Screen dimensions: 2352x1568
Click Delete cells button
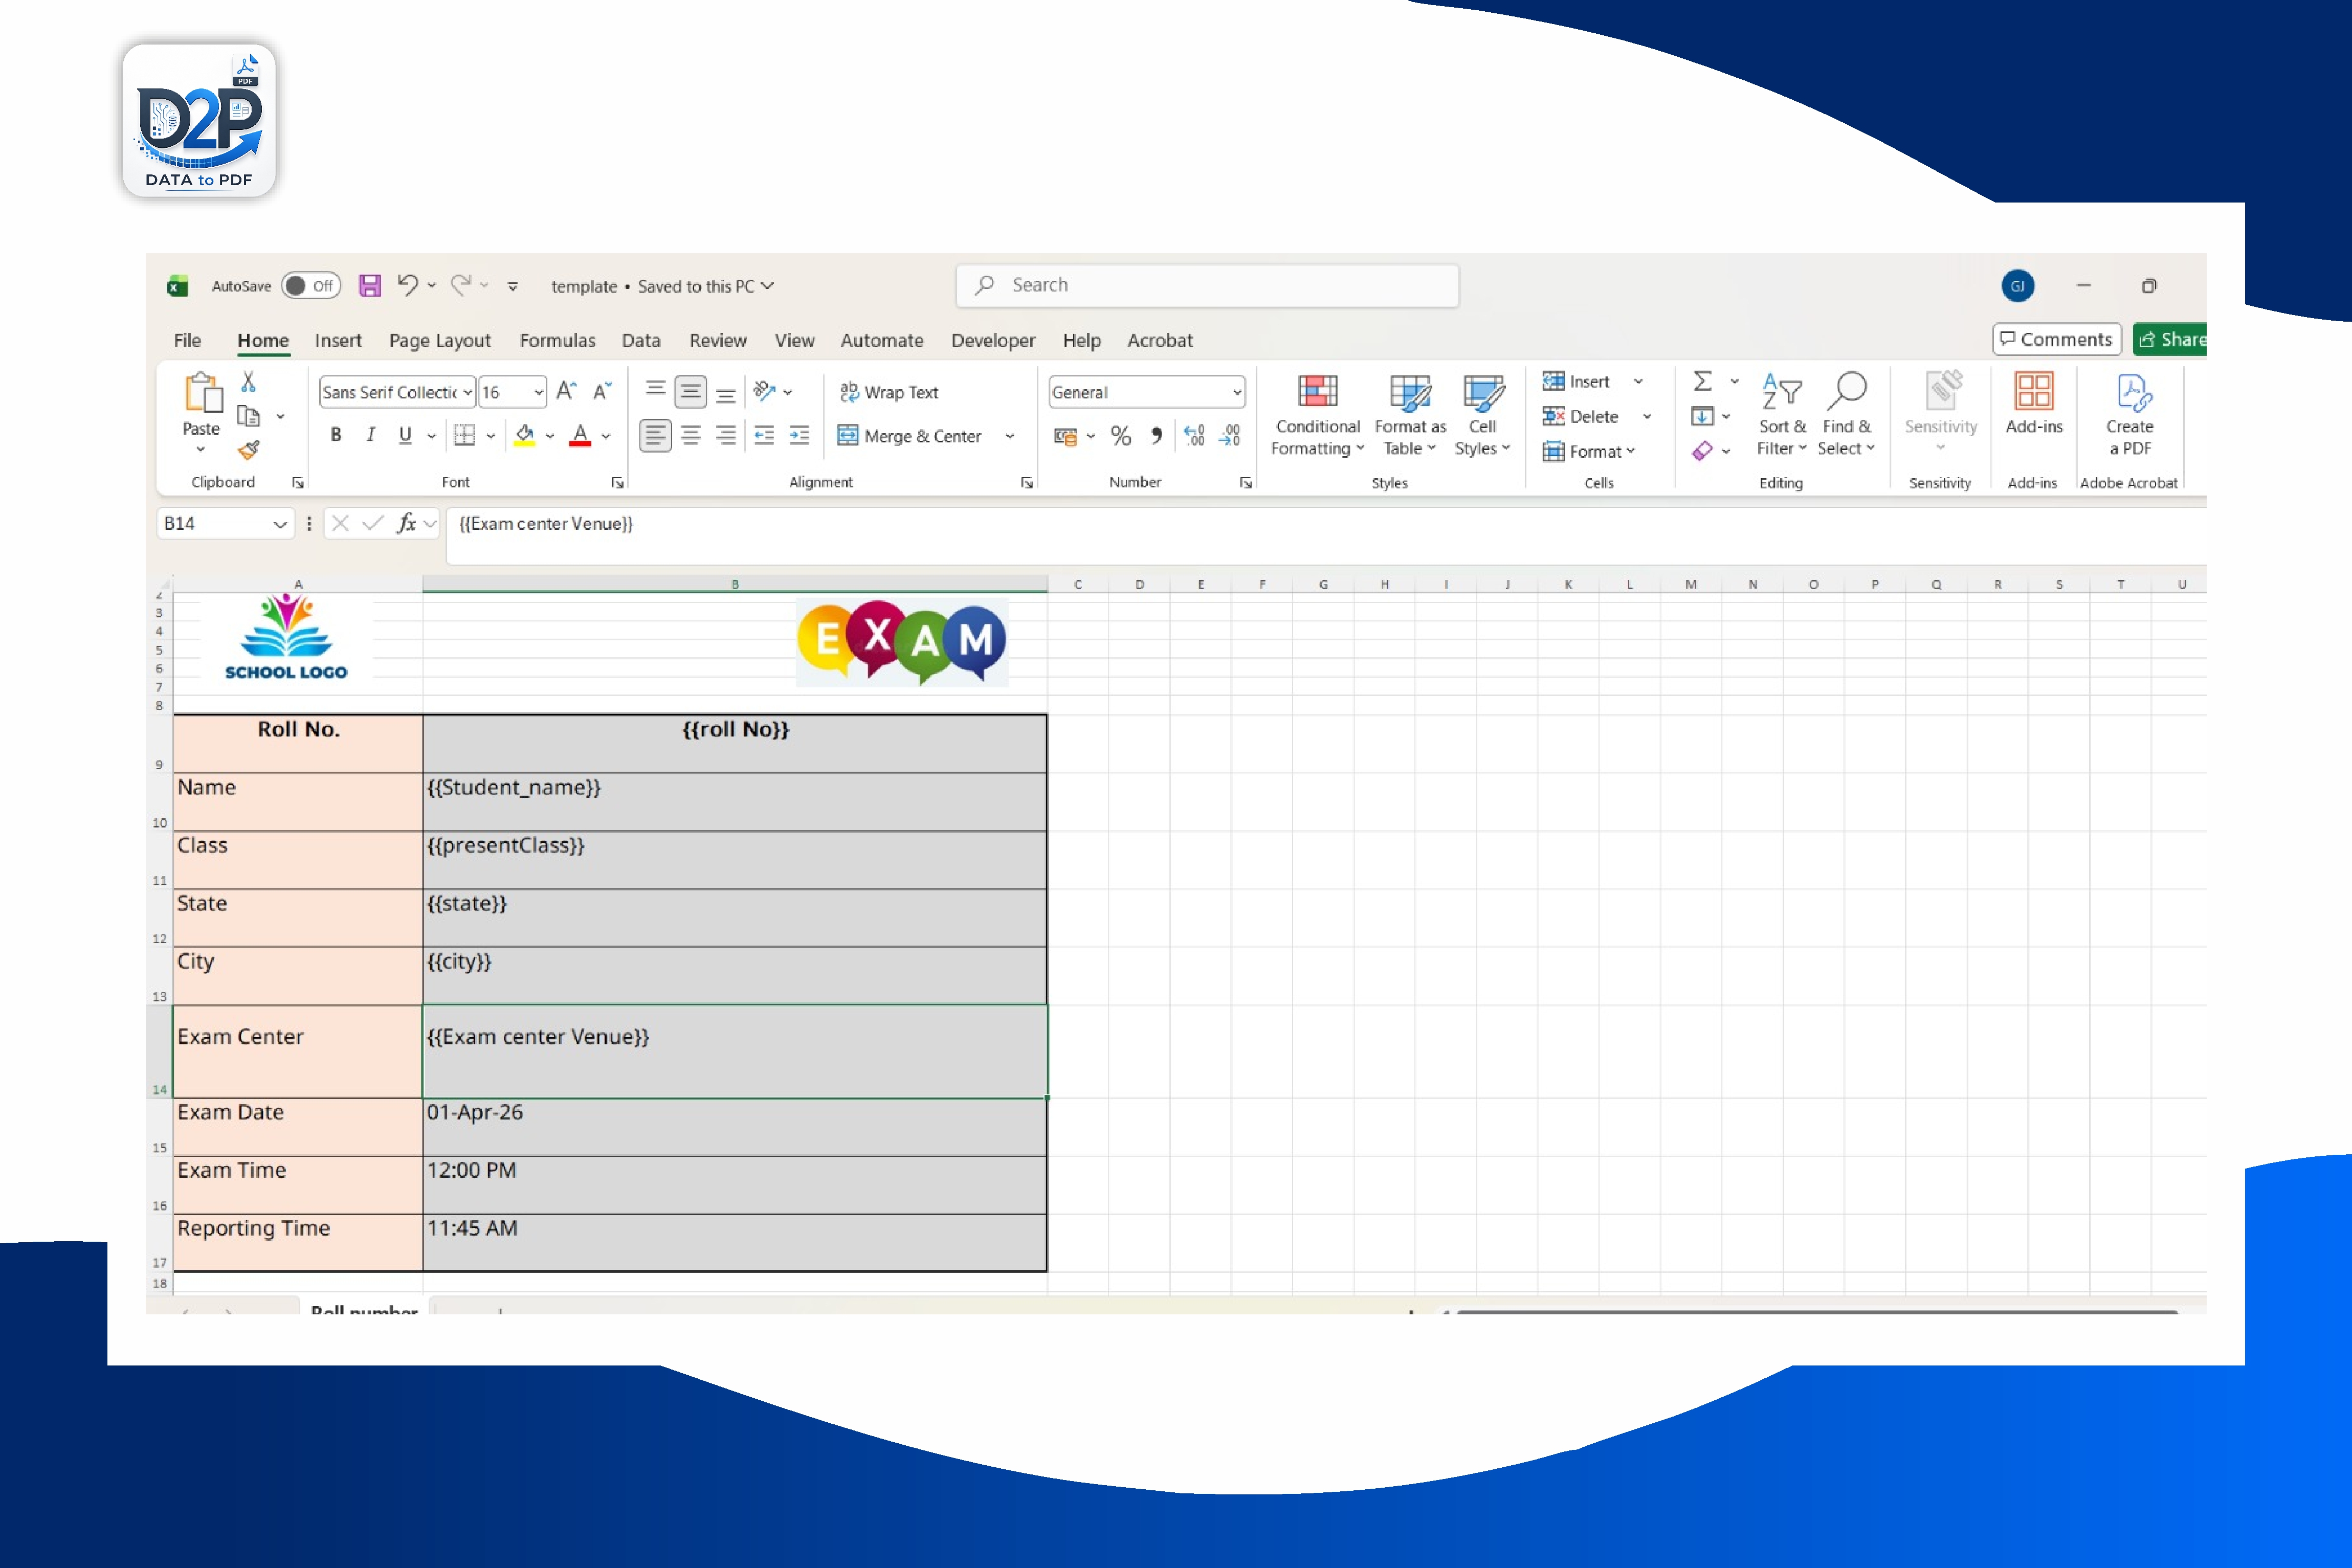(1581, 416)
